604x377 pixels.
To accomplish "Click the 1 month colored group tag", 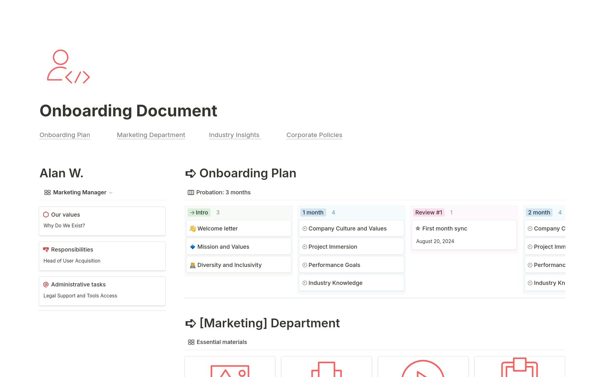I will pos(313,213).
